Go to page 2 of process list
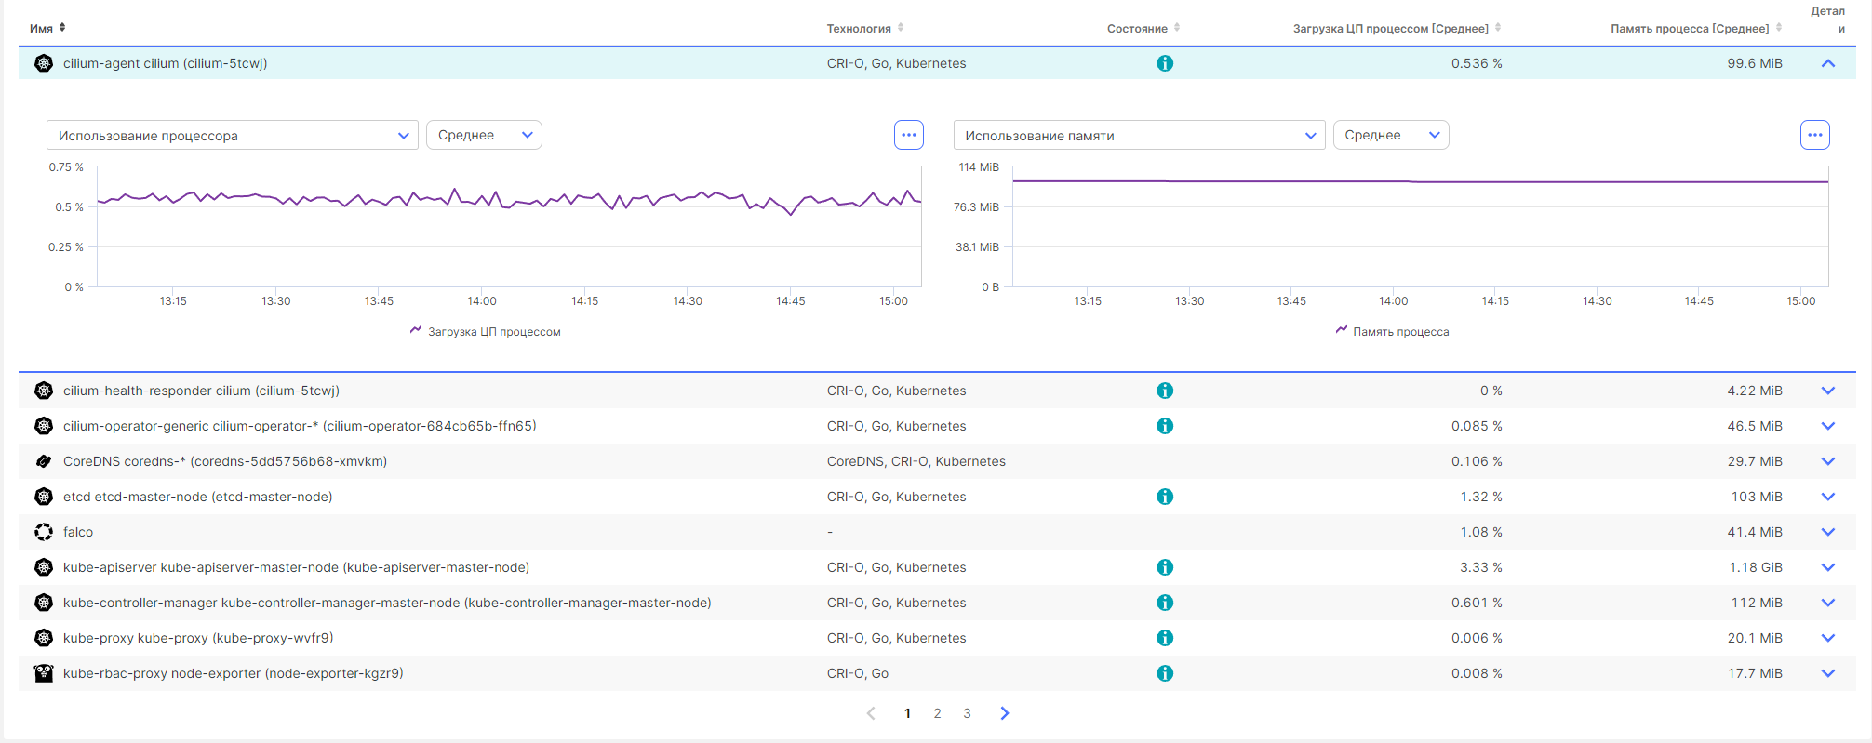Screen dimensions: 1872x743 click(937, 713)
